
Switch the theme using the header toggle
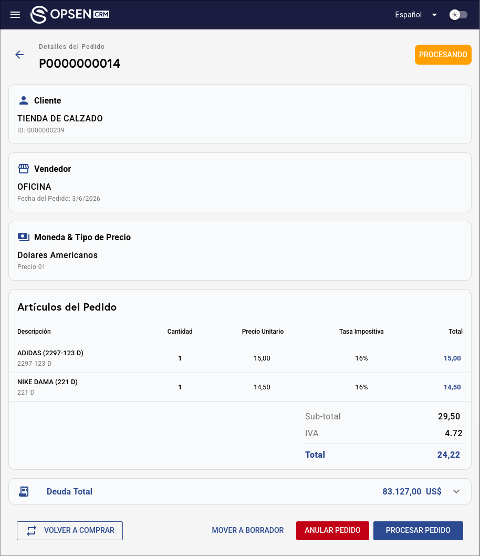(x=458, y=15)
